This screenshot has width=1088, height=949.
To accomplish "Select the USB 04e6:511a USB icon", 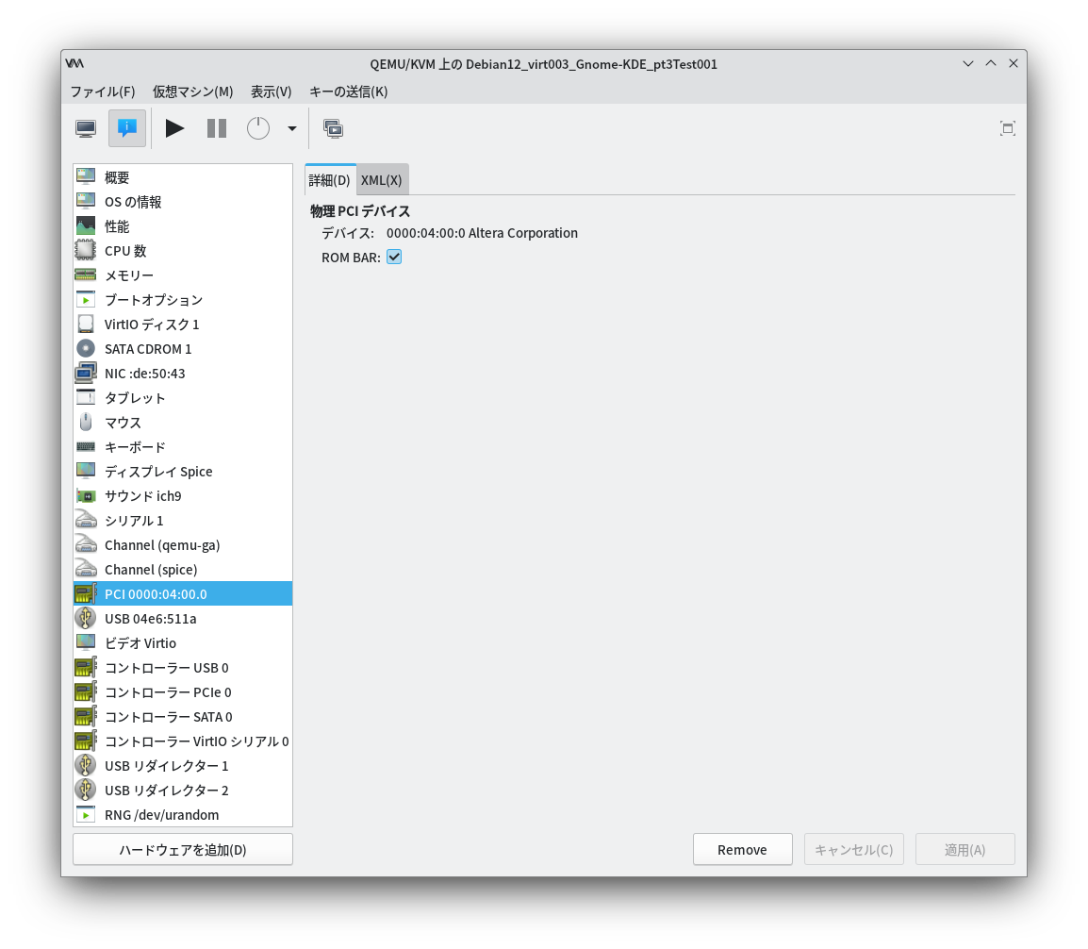I will pos(86,618).
